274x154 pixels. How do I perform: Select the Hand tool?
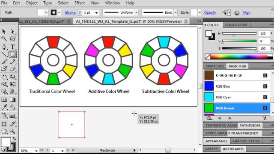(4, 131)
